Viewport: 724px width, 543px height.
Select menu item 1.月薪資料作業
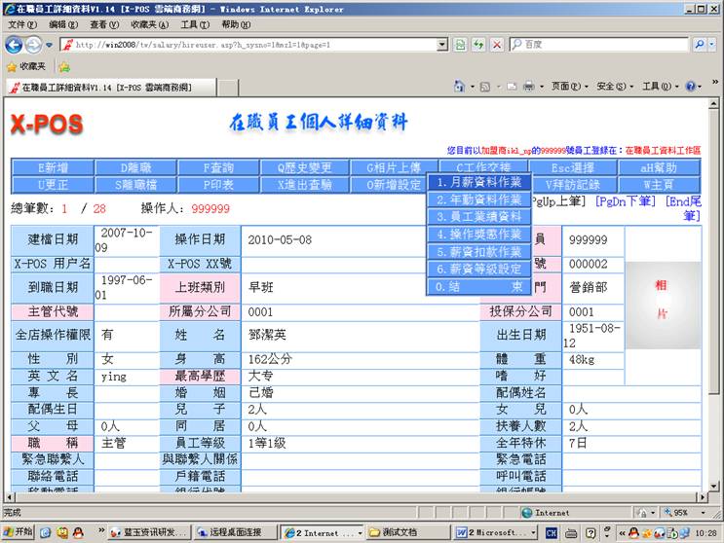tap(478, 182)
